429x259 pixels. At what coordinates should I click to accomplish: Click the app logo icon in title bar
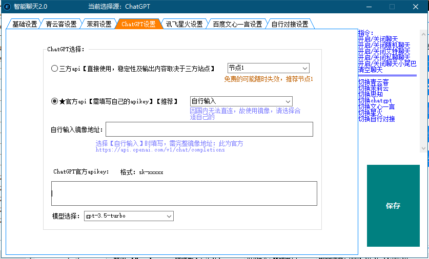point(7,7)
